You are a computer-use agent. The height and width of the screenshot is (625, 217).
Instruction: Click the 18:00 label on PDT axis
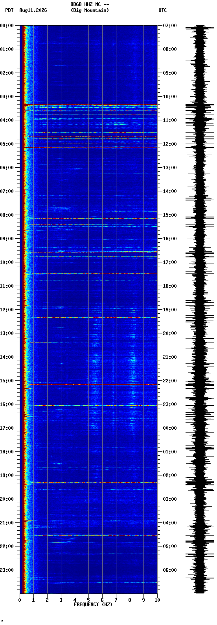click(7, 452)
